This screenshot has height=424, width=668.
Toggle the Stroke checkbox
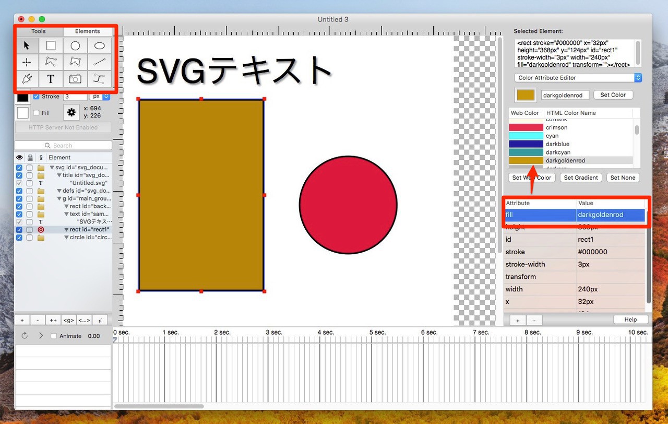[36, 97]
